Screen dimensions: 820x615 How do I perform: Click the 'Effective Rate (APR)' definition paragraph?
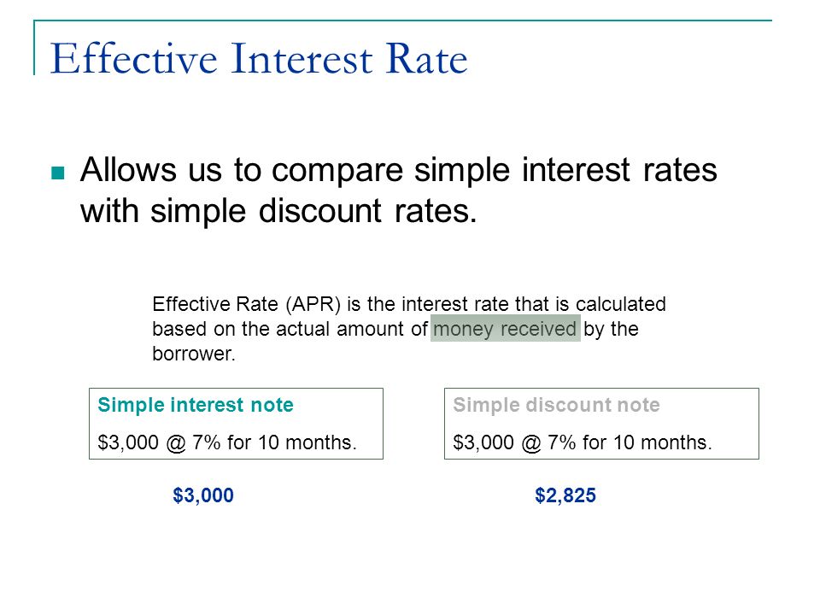pyautogui.click(x=409, y=328)
